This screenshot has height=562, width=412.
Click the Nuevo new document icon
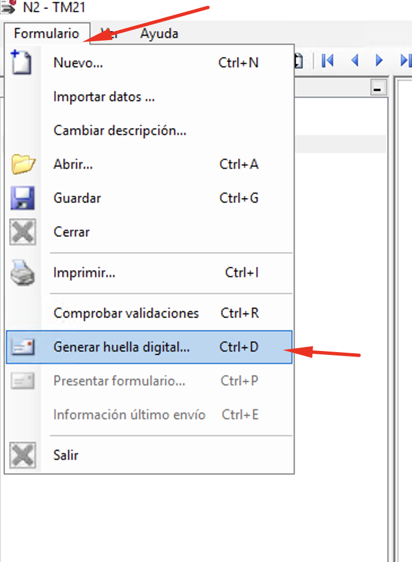pyautogui.click(x=21, y=62)
